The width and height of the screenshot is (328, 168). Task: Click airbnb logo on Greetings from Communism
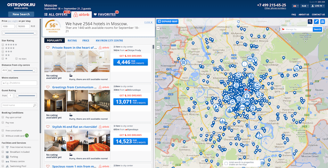pyautogui.click(x=104, y=87)
